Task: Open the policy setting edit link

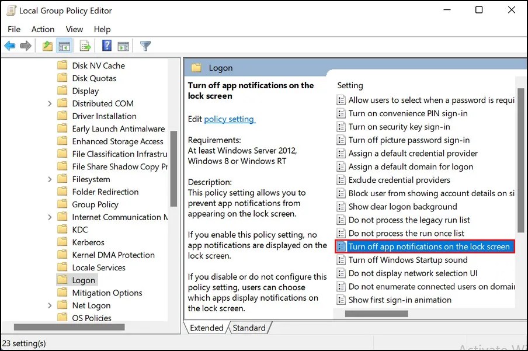Action: coord(230,120)
